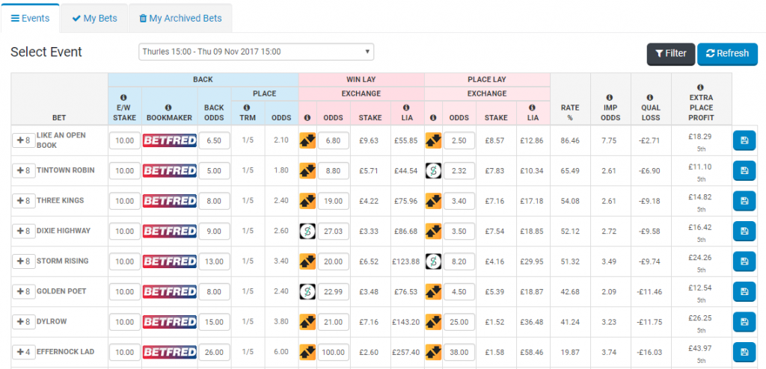Click the RATE % column header
This screenshot has height=369, width=766.
(x=570, y=113)
